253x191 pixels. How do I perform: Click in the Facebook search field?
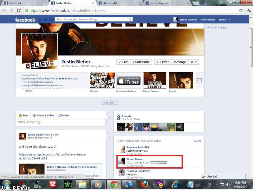[x=92, y=19]
